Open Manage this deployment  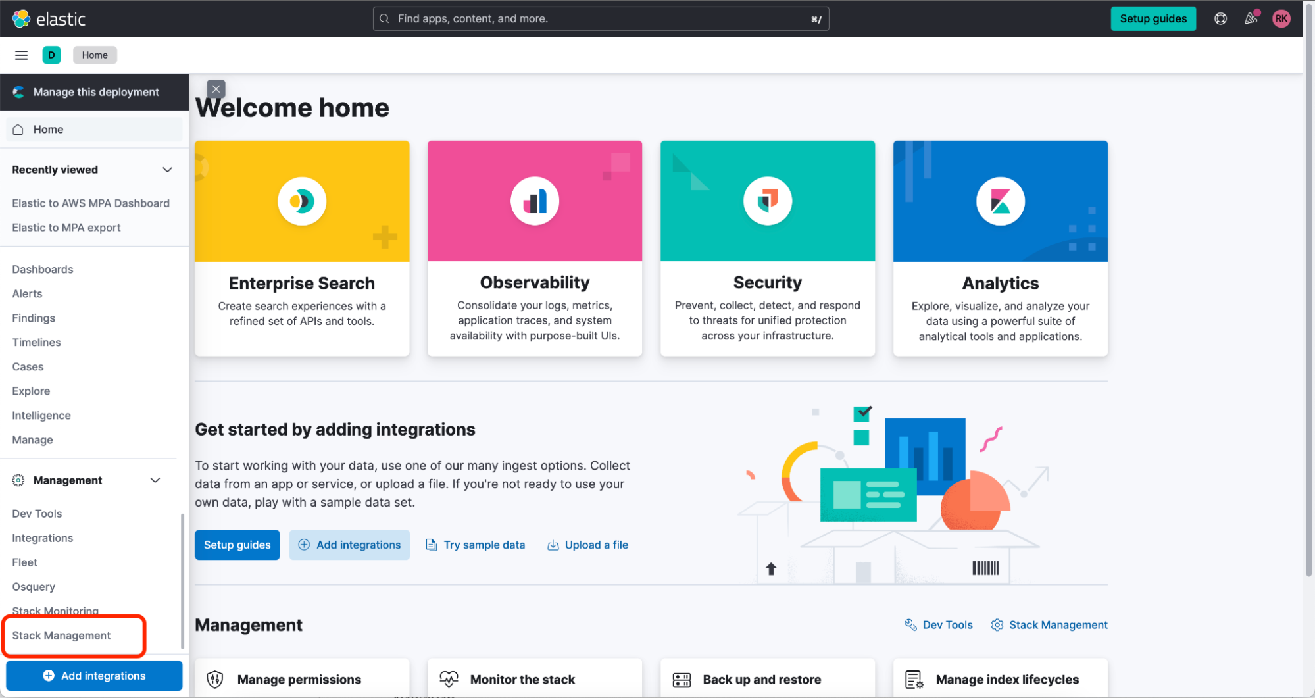[x=94, y=92]
